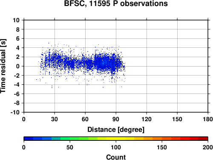Click the 'Count' colorbar label
The width and height of the screenshot is (213, 160).
tap(116, 157)
